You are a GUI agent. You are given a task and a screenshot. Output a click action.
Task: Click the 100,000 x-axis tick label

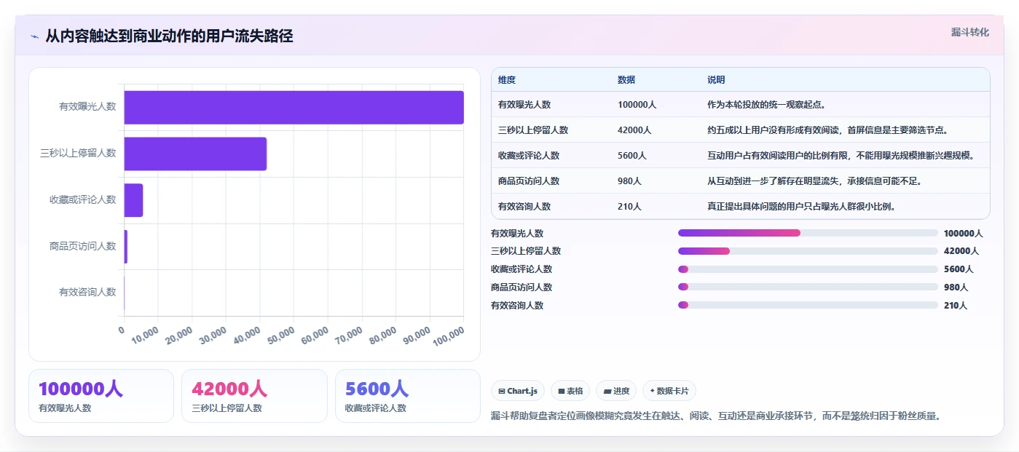click(x=449, y=336)
